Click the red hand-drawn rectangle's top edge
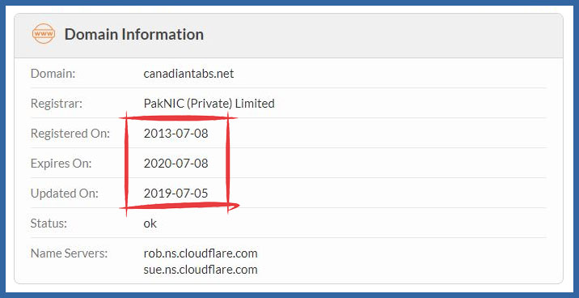 tap(177, 118)
